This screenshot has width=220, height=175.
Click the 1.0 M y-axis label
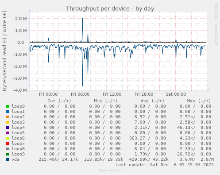click(21, 31)
